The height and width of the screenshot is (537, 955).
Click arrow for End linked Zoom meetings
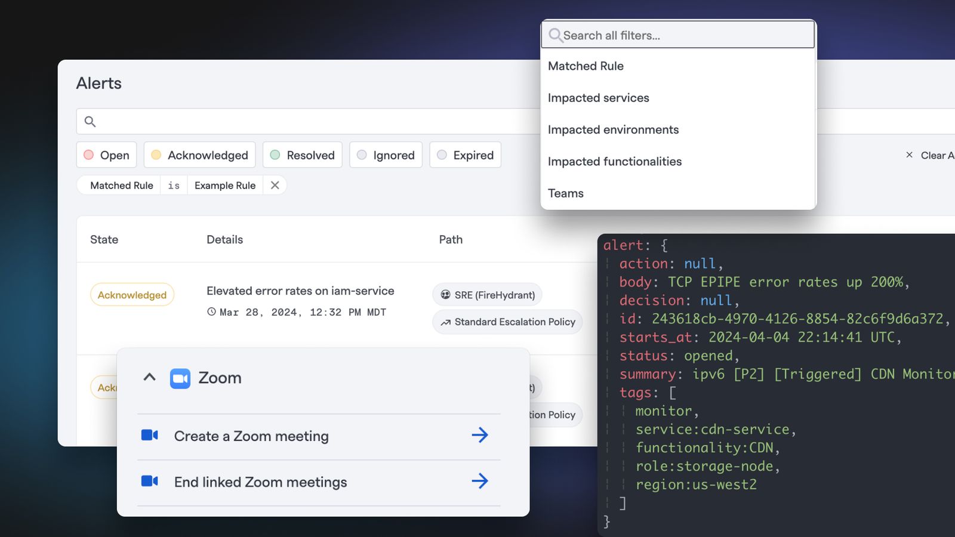pos(480,481)
